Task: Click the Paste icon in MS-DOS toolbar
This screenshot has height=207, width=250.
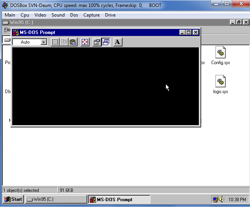Action: click(73, 42)
